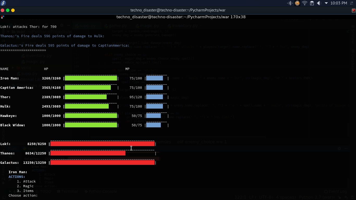This screenshot has width=356, height=200.
Task: Click Iron Man's green HP bar
Action: (x=91, y=78)
